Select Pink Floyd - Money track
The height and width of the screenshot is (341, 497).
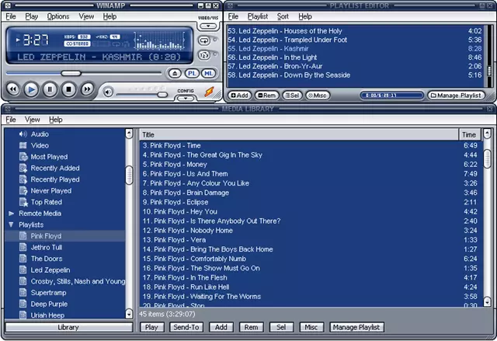311,164
